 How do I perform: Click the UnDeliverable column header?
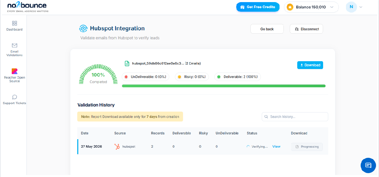coord(227,133)
